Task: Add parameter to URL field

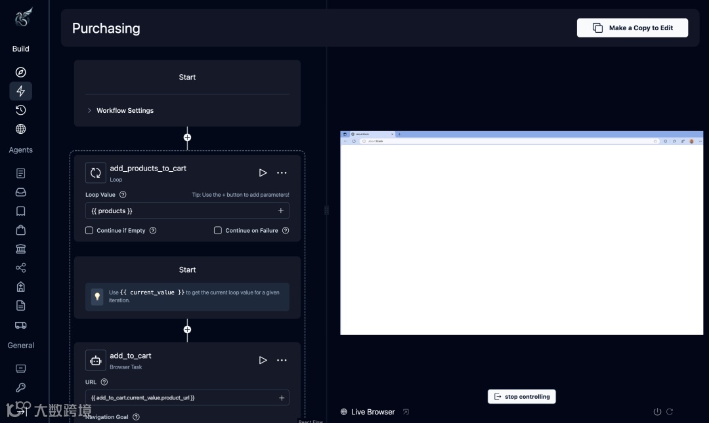Action: (282, 397)
